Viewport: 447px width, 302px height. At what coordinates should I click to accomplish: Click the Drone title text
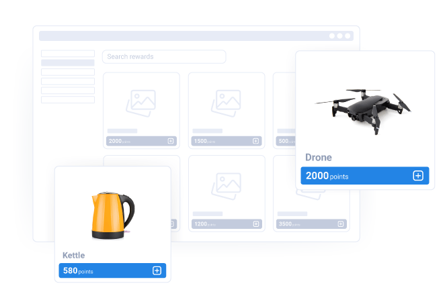(x=319, y=158)
